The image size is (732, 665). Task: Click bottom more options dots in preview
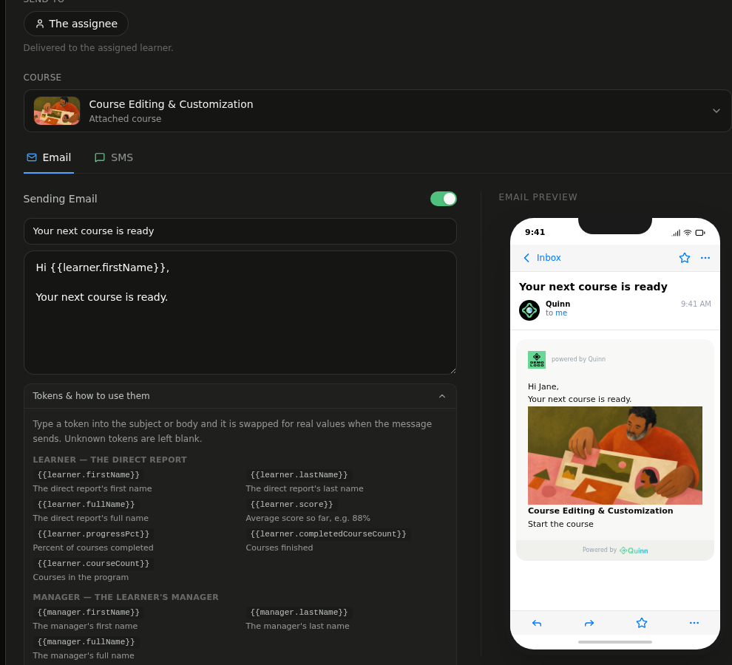point(694,623)
